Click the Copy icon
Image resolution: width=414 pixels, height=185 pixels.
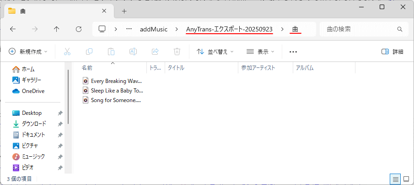click(x=89, y=51)
